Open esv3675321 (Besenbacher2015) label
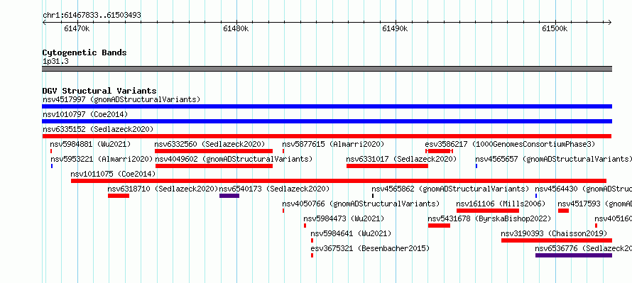The width and height of the screenshot is (632, 283). [370, 248]
